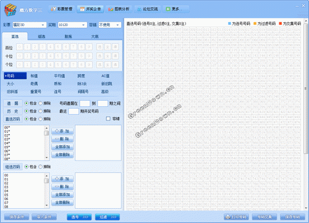Select digit 8 in the 个位 row
The image size is (309, 223).
(81, 64)
